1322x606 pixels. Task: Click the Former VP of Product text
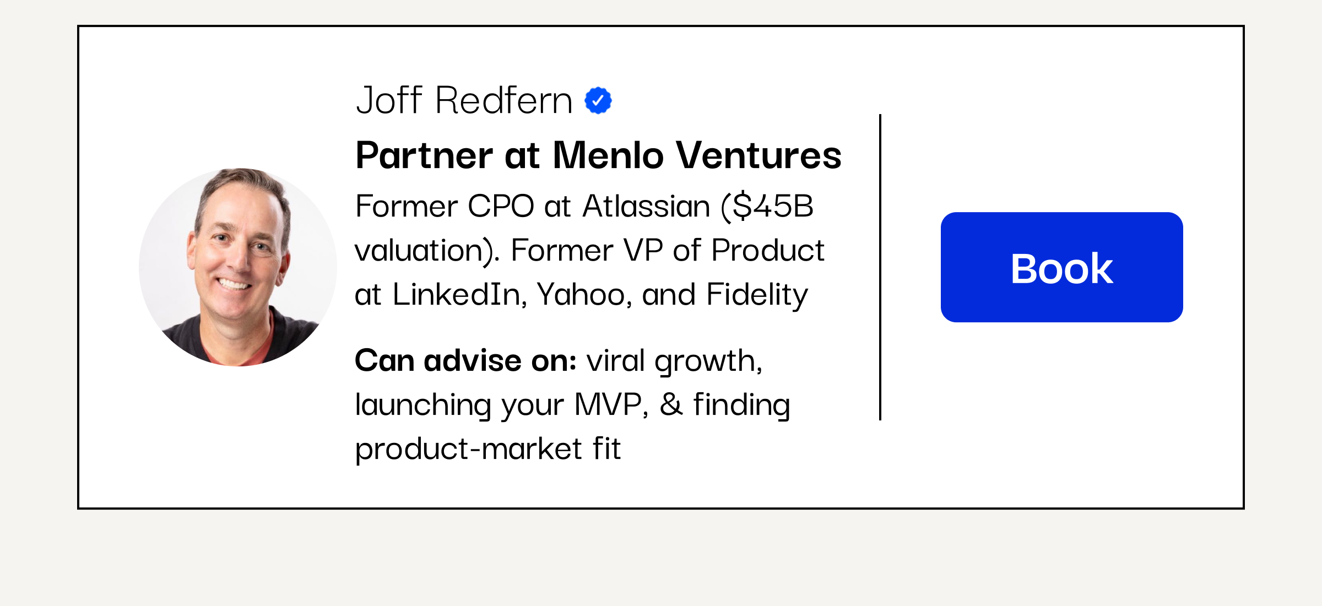(668, 250)
